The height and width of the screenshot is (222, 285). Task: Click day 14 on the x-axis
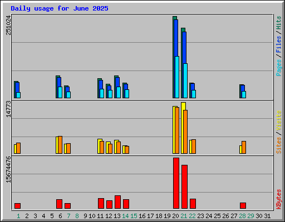coord(125,216)
